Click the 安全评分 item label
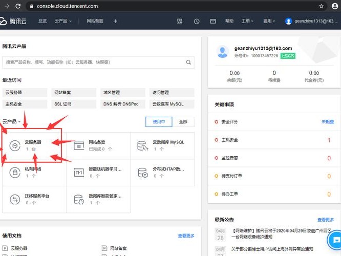The image size is (341, 256). (229, 122)
